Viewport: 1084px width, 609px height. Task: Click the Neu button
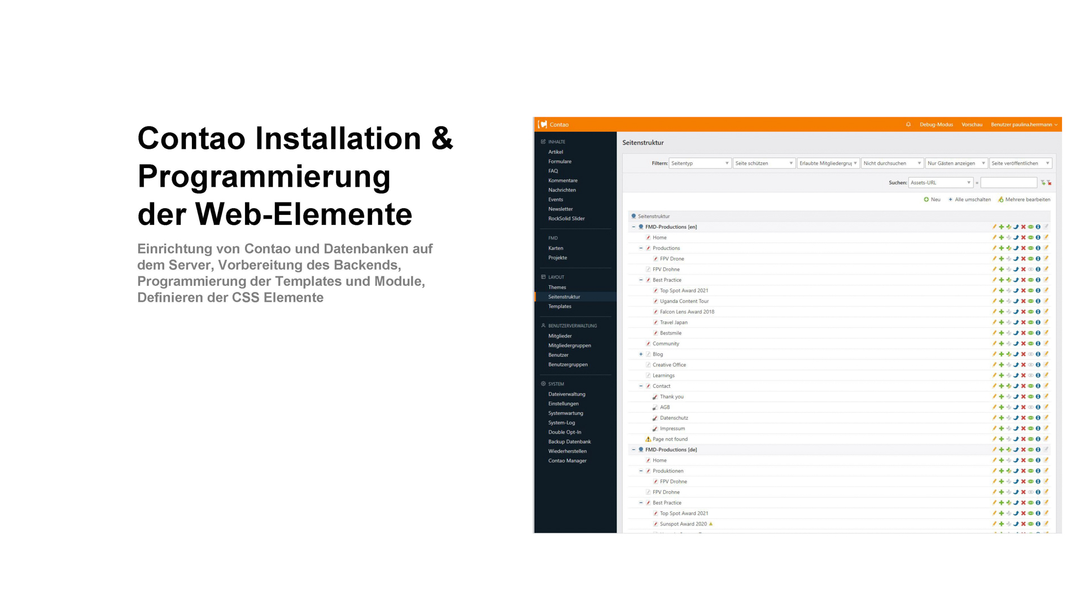tap(932, 200)
